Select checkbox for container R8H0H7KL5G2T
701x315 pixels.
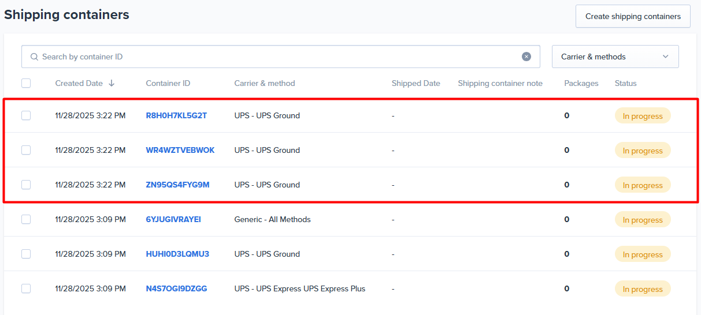26,115
